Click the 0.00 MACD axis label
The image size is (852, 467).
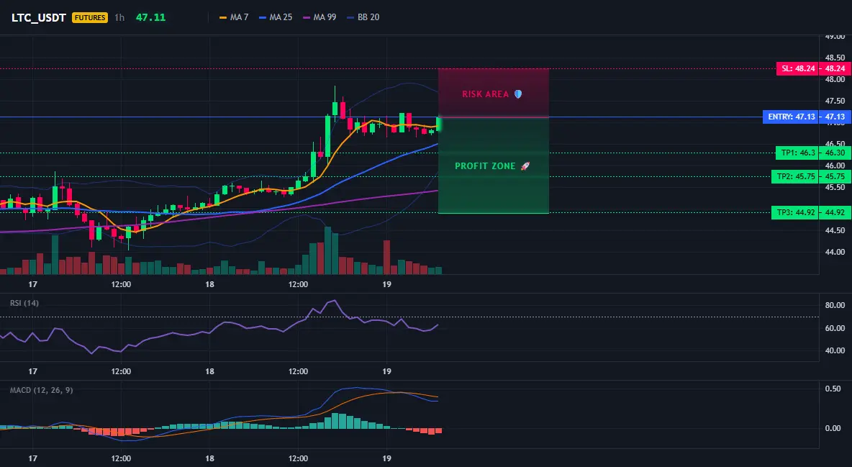point(833,428)
